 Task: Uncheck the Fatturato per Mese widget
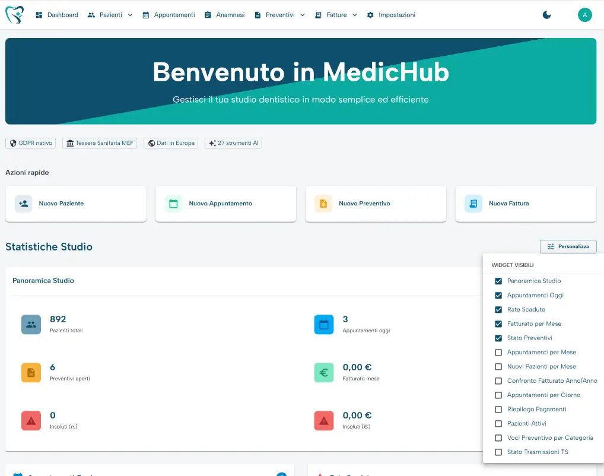pos(498,323)
